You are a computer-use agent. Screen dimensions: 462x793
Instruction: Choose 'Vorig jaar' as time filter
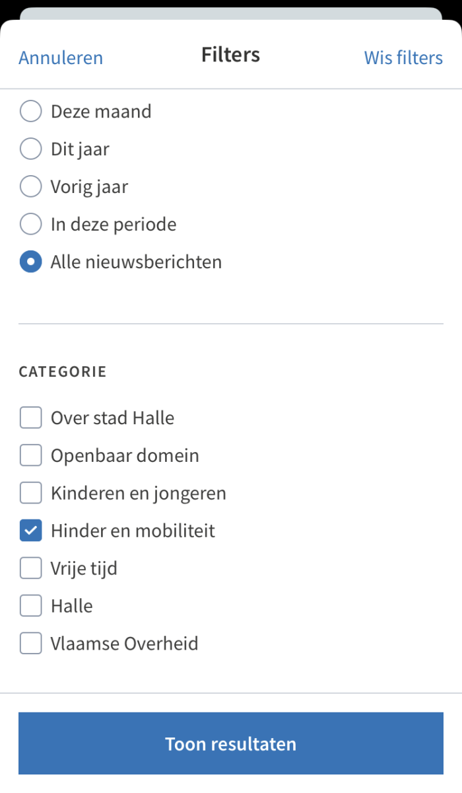click(30, 186)
